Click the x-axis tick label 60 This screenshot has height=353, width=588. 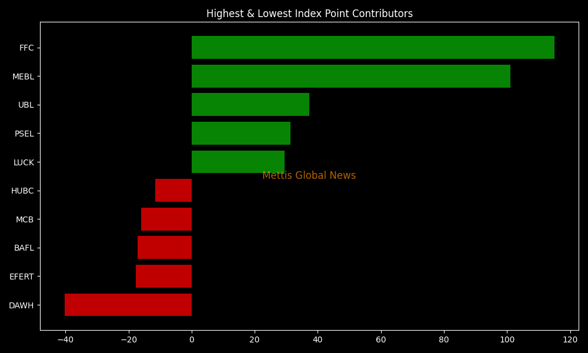[x=381, y=340]
